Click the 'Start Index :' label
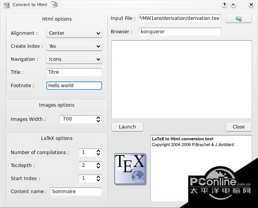Viewport: 258px width, 208px height. 25,179
